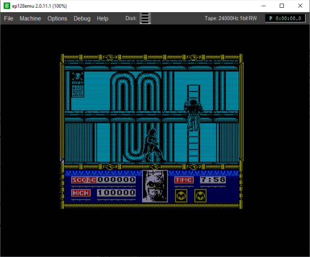Click the enemy climbing the ladder

pyautogui.click(x=193, y=115)
